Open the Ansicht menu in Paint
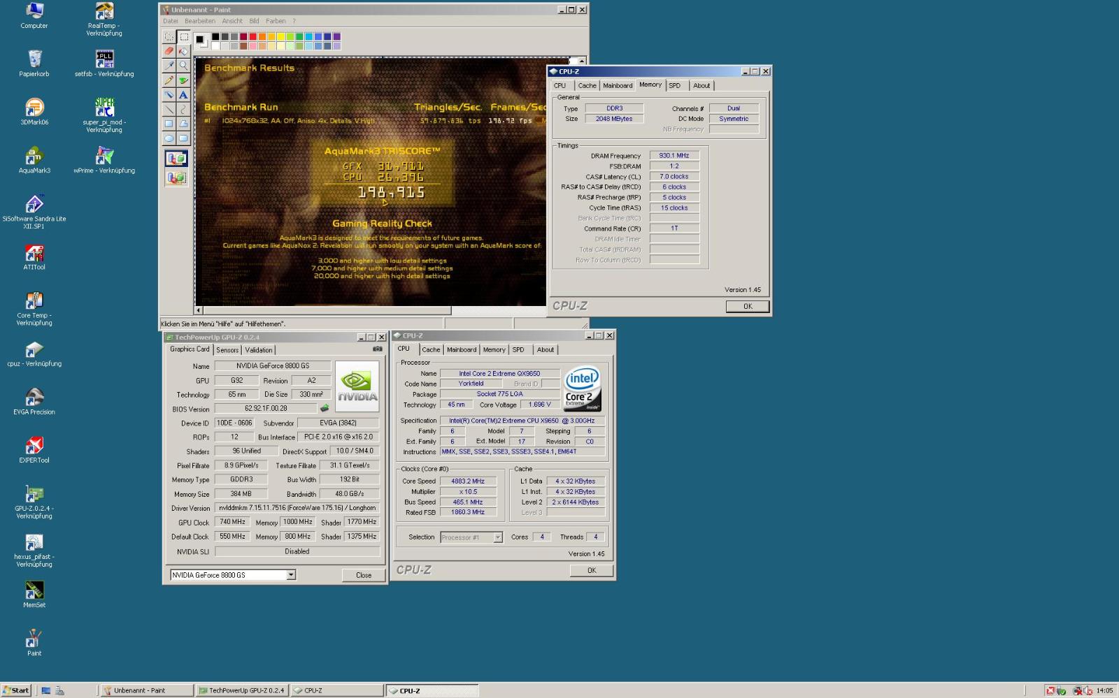 (232, 21)
